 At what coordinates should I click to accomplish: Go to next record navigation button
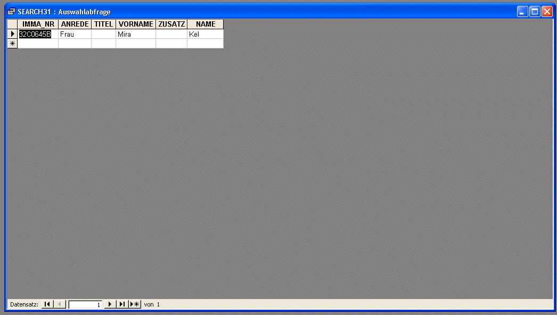click(x=110, y=304)
